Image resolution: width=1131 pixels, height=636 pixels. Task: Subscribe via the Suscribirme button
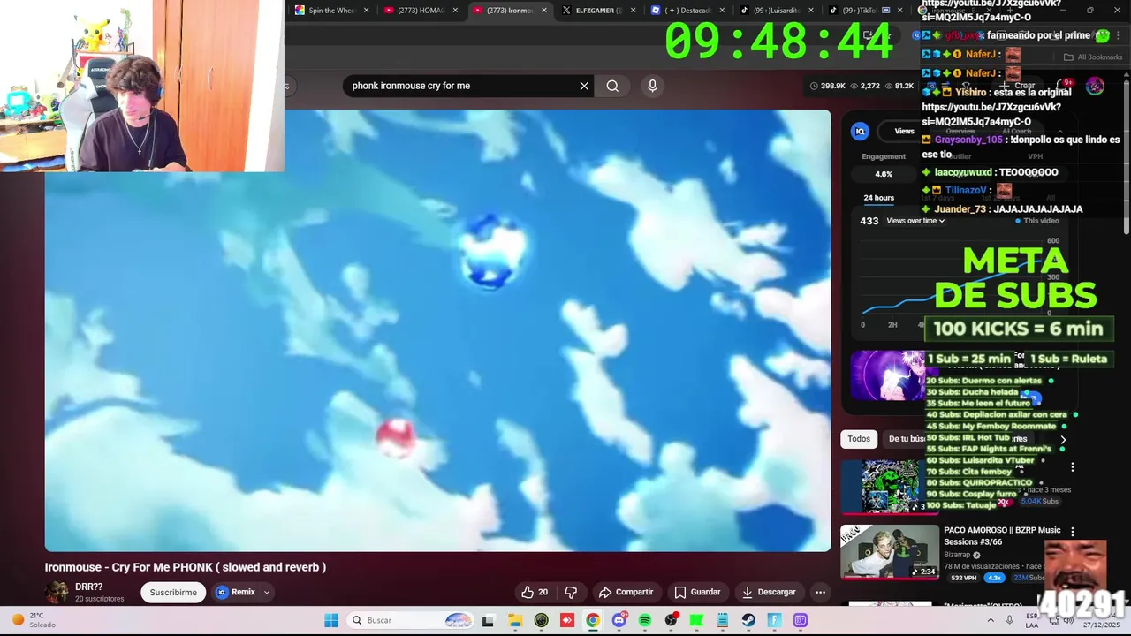click(173, 592)
